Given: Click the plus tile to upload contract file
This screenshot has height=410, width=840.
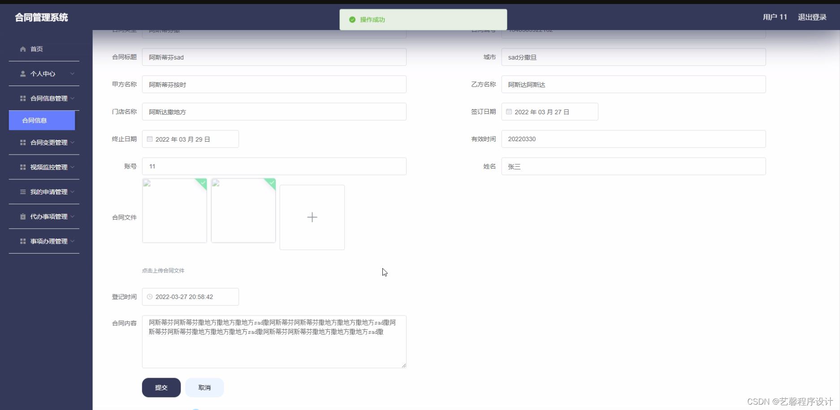Looking at the screenshot, I should [312, 217].
